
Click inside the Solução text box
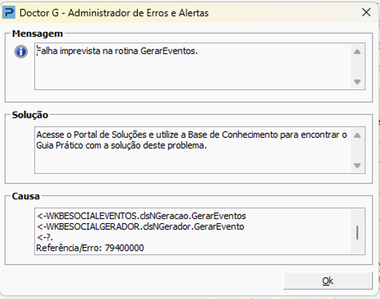click(x=193, y=150)
